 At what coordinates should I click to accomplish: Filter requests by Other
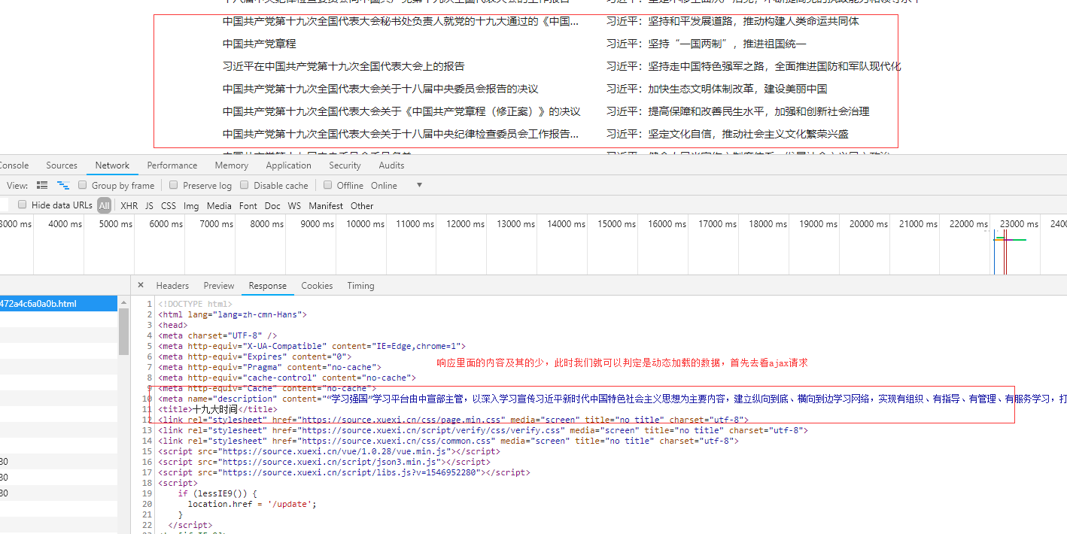pos(362,205)
